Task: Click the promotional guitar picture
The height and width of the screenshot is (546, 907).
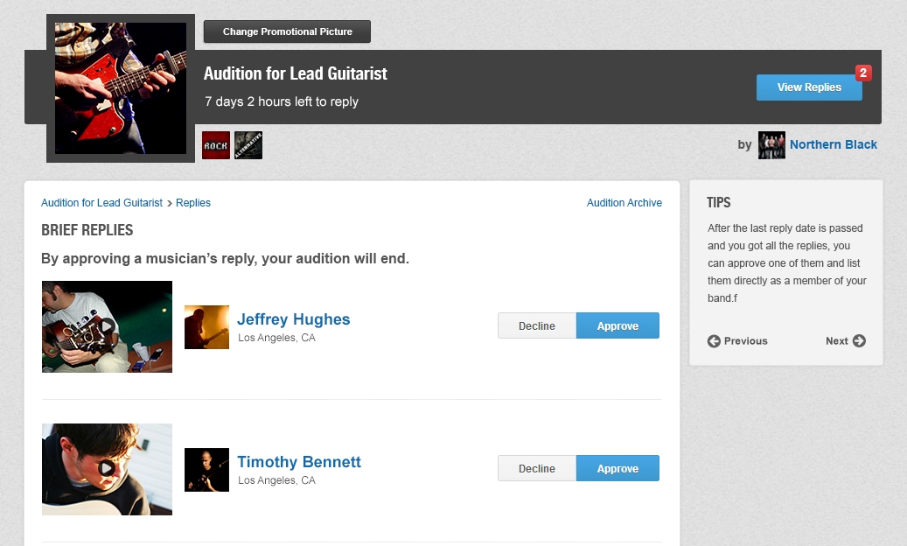Action: tap(120, 87)
